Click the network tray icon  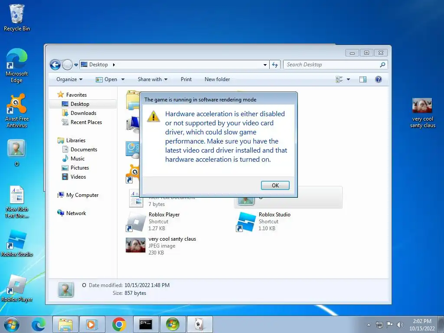(x=379, y=325)
